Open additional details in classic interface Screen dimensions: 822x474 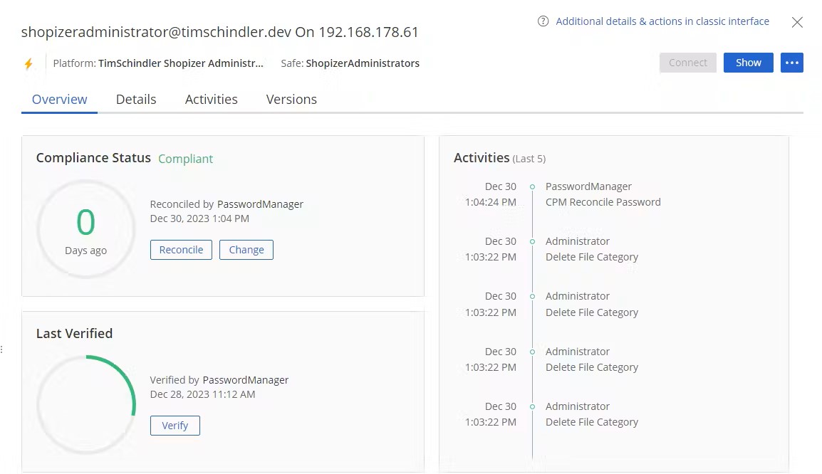pos(662,21)
